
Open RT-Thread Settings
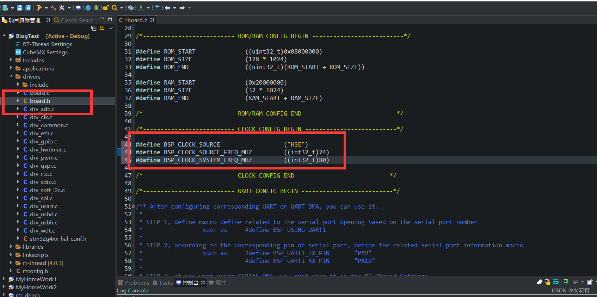pos(48,44)
